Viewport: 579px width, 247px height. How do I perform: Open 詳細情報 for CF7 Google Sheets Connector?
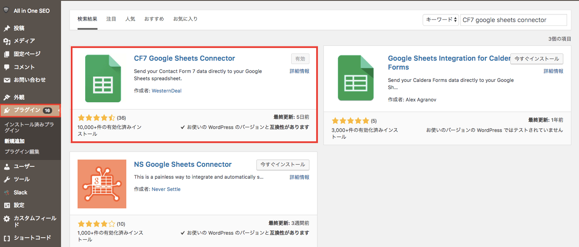click(299, 71)
